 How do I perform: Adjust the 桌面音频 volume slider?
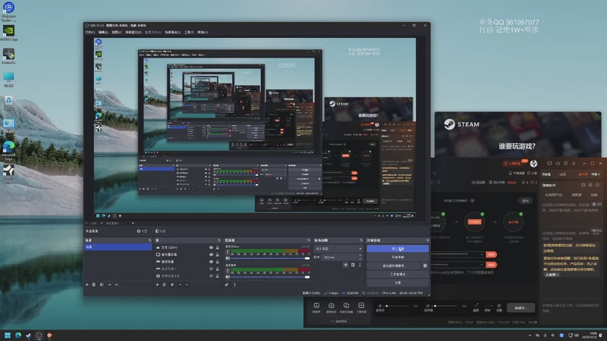point(270,277)
